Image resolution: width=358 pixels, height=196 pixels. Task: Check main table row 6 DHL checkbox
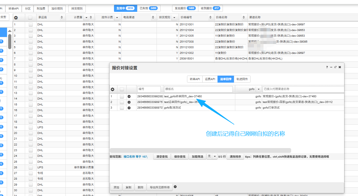(30, 53)
